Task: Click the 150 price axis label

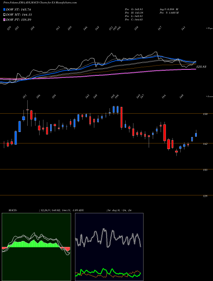Action: 206,114
